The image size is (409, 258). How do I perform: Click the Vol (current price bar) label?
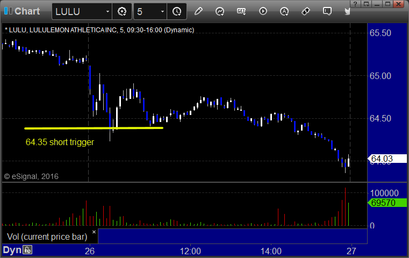point(47,236)
